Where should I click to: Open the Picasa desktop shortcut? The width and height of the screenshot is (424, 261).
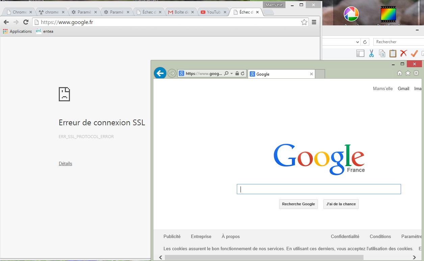[351, 15]
